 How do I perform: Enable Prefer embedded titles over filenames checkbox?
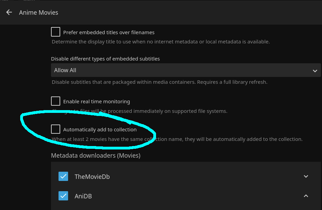coord(55,32)
